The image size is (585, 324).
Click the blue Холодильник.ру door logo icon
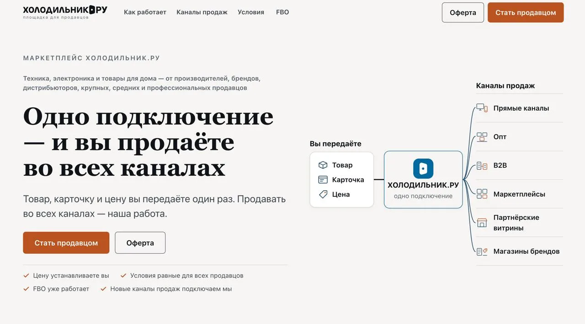pyautogui.click(x=423, y=168)
